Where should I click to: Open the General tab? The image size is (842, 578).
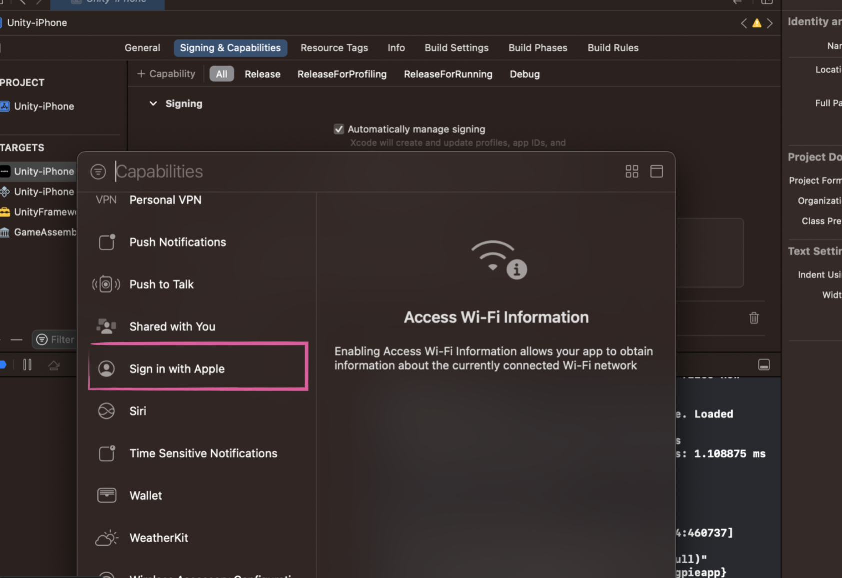pyautogui.click(x=142, y=48)
